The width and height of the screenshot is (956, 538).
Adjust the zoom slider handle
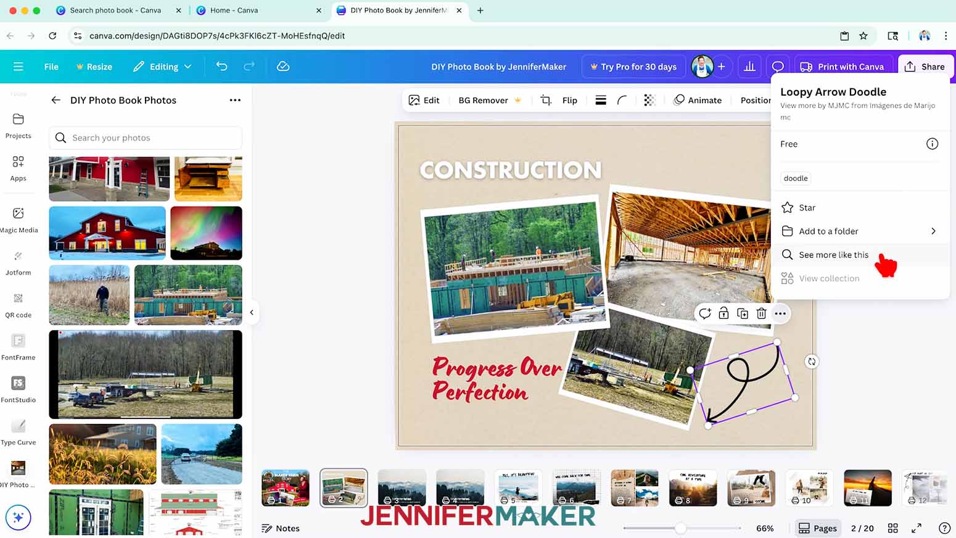click(x=680, y=528)
